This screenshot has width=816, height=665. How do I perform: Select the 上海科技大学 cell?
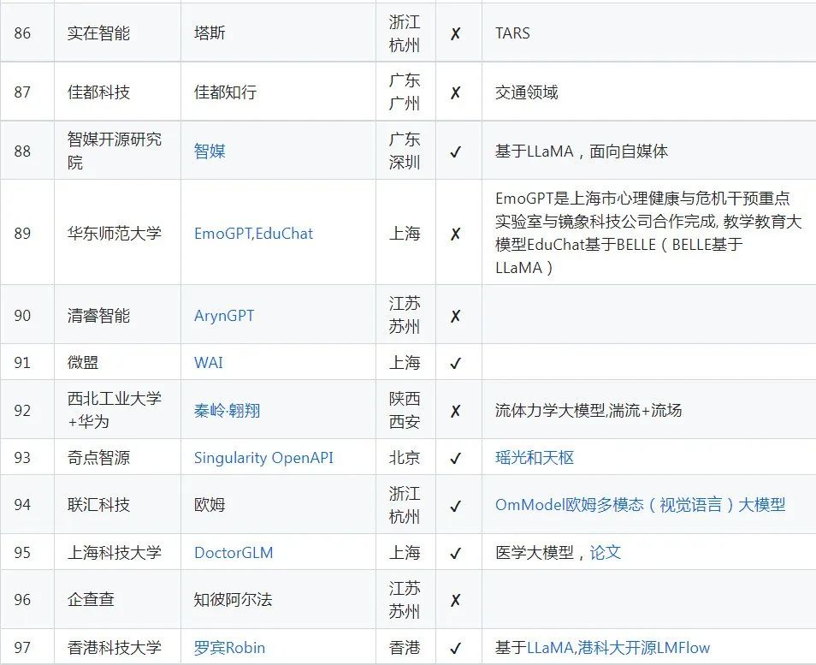[x=118, y=552]
